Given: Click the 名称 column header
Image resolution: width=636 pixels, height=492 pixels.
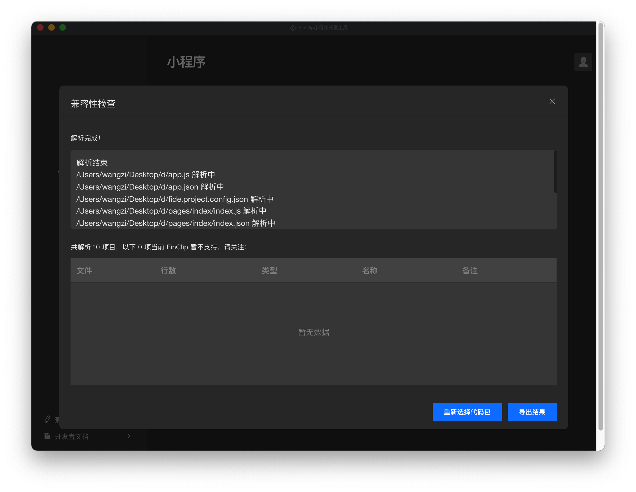Looking at the screenshot, I should (370, 271).
